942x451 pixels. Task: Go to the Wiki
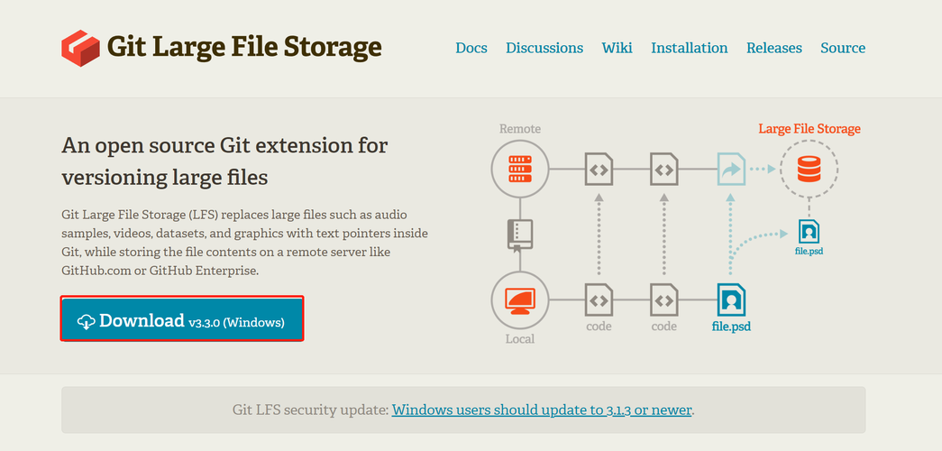pyautogui.click(x=617, y=48)
